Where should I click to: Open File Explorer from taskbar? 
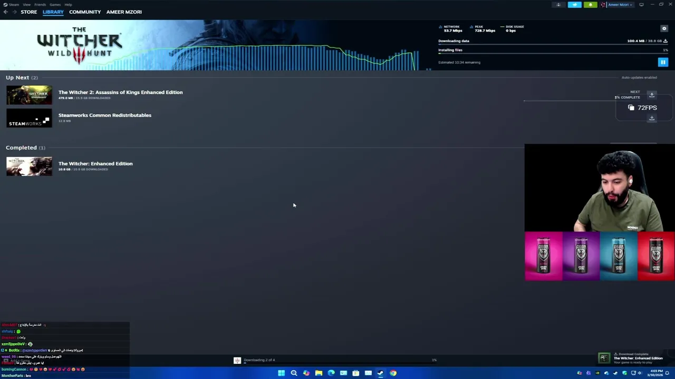tap(319, 373)
